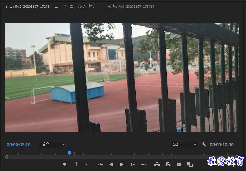246x171 pixels.
Task: Click the 00:00:10:00 duration timecode
Action: [x=222, y=145]
